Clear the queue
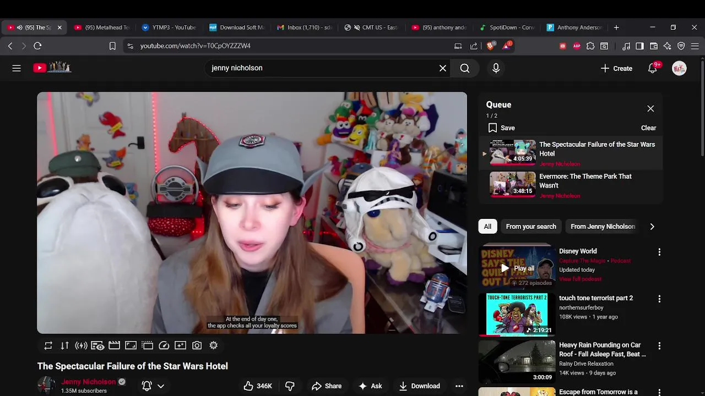This screenshot has width=705, height=396. 648,128
